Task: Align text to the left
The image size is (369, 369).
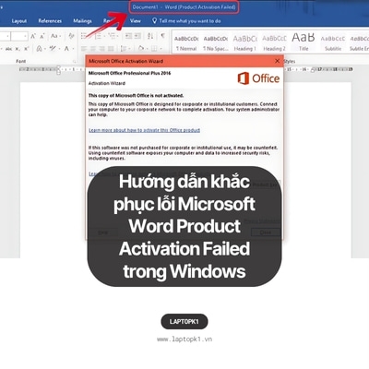Action: [x=84, y=49]
